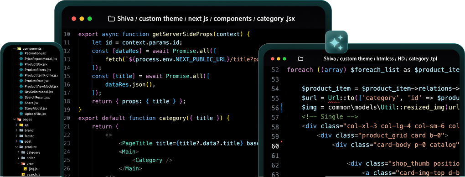
Task: Collapse the pages folder chevron
Action: 14,120
